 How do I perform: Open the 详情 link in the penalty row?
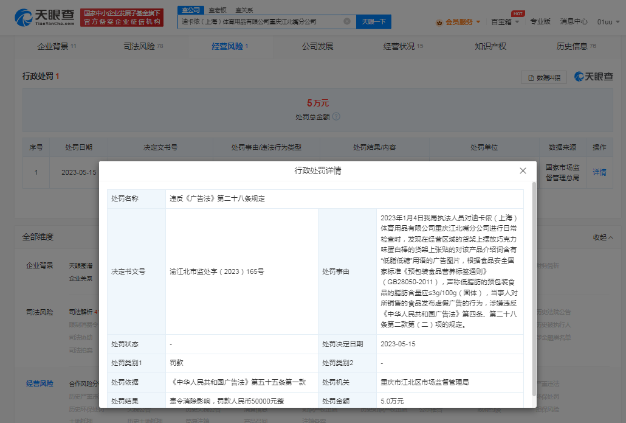tap(599, 172)
